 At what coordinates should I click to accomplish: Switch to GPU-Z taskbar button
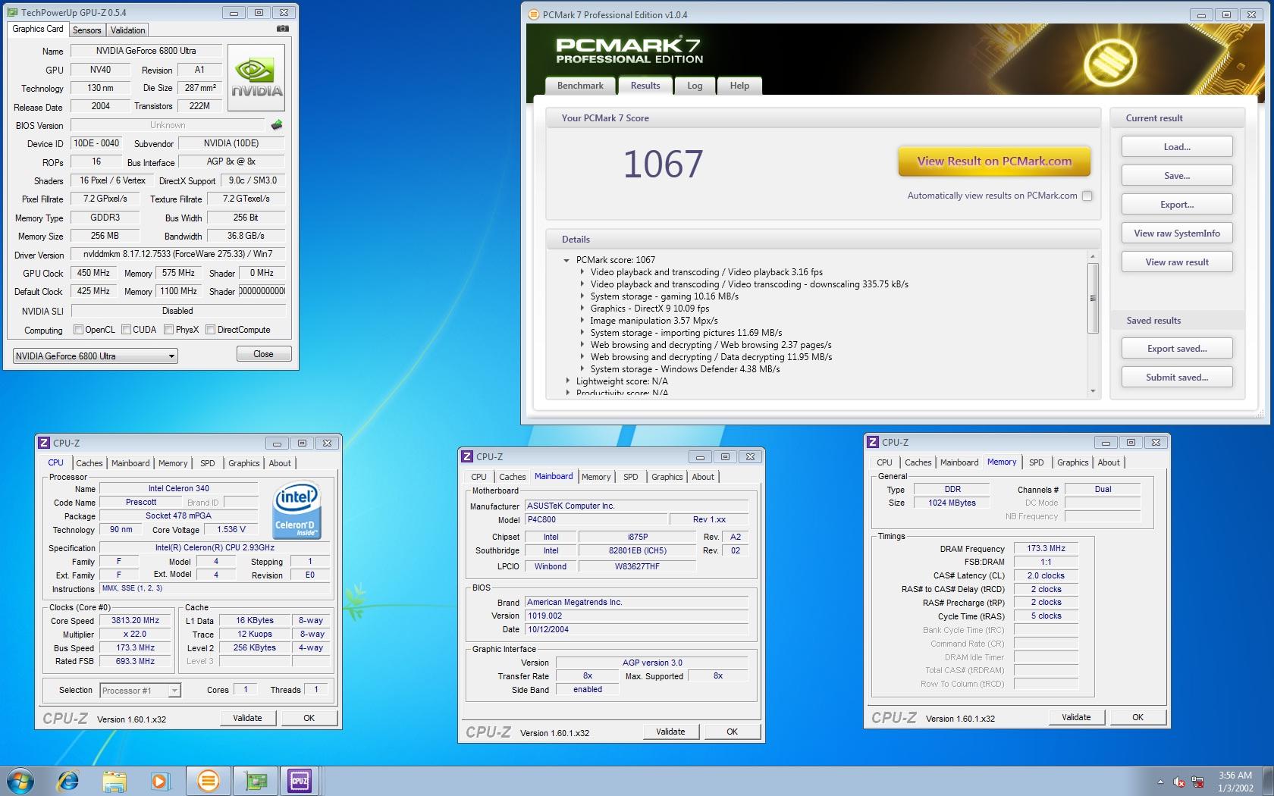256,780
